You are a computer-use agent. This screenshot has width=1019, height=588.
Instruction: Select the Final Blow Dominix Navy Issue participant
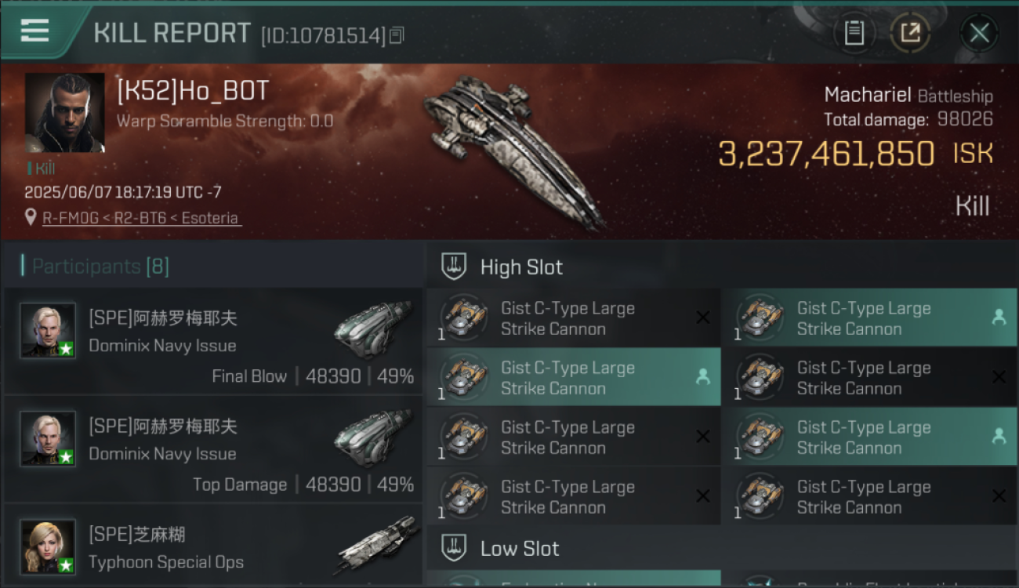click(213, 341)
